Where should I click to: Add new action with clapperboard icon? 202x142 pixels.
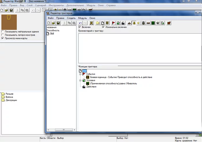pos(123,23)
